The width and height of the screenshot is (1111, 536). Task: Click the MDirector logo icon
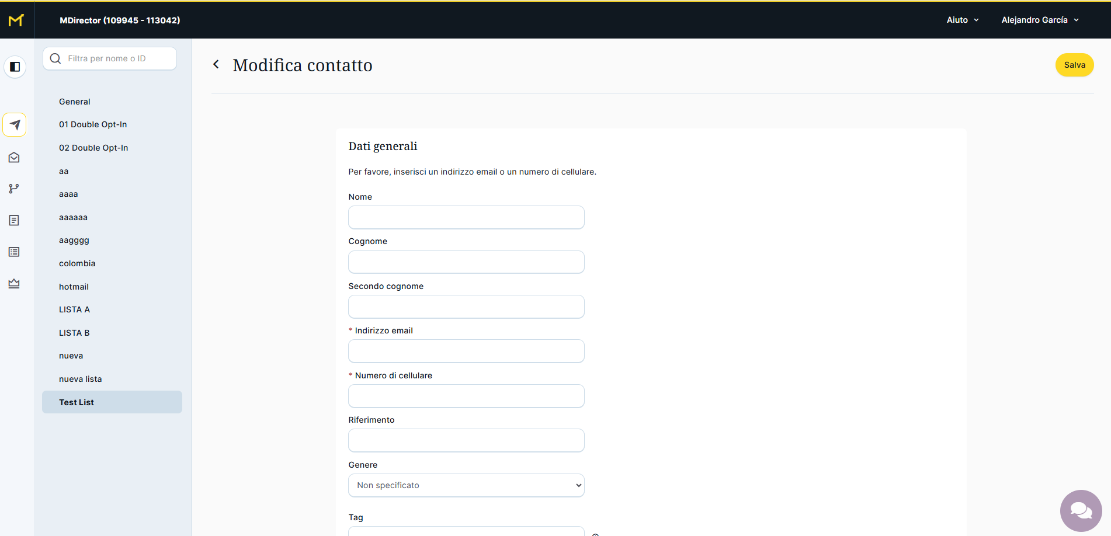[16, 20]
